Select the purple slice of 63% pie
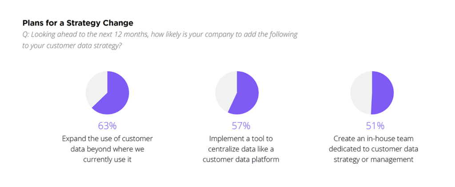The width and height of the screenshot is (455, 187). pyautogui.click(x=115, y=96)
